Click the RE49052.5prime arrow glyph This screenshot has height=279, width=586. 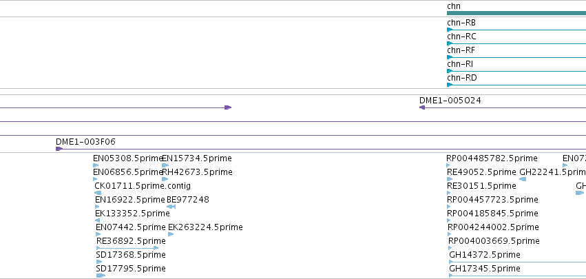click(450, 179)
